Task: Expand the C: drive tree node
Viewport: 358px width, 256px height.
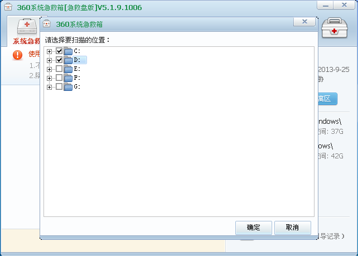Action: [50, 51]
